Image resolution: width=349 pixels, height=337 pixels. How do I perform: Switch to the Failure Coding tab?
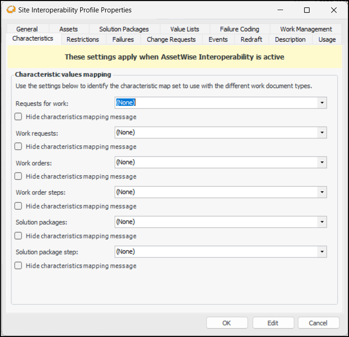point(239,29)
